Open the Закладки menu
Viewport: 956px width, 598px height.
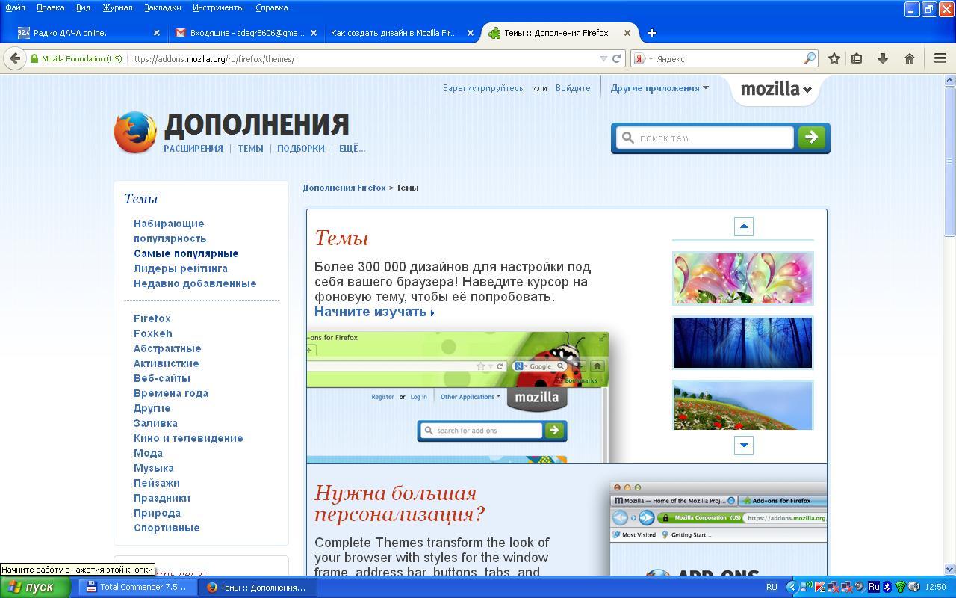[x=162, y=7]
